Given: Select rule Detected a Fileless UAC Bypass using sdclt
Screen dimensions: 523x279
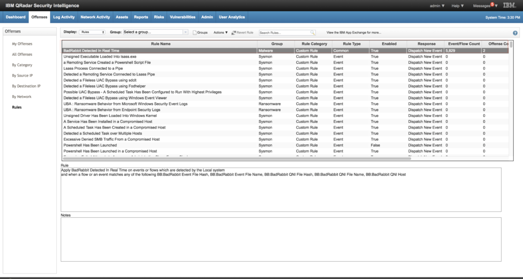Looking at the screenshot, I should (286, 80).
